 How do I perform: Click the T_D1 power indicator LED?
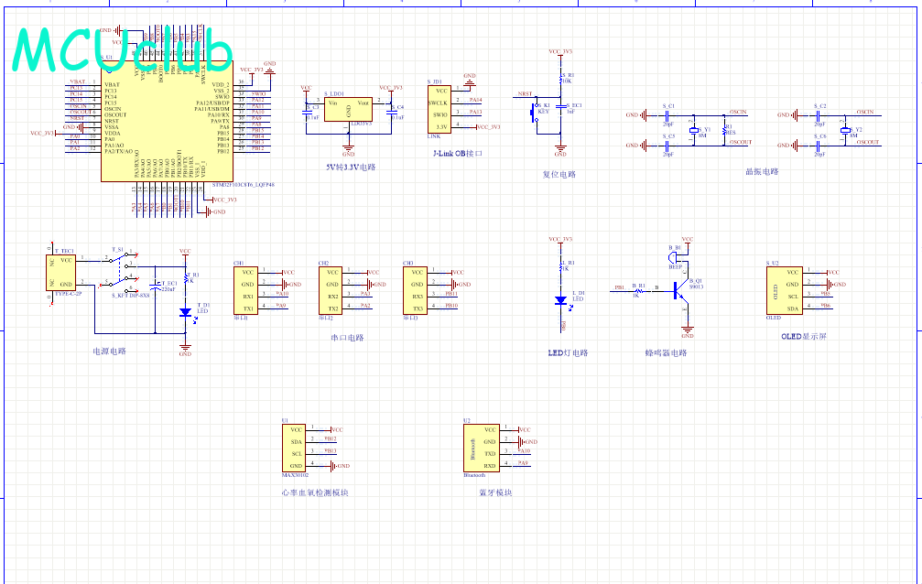[186, 313]
